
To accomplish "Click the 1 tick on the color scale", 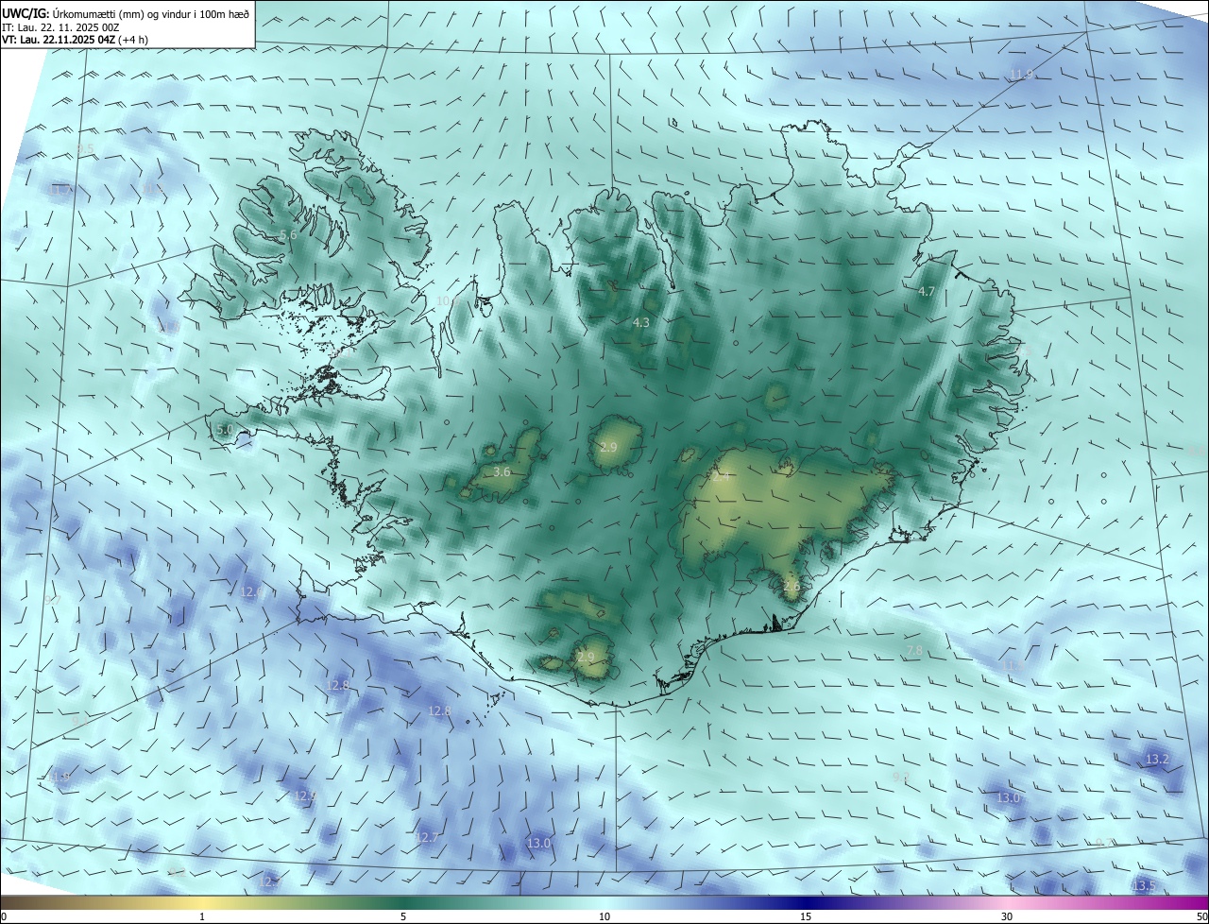I will click(x=202, y=916).
